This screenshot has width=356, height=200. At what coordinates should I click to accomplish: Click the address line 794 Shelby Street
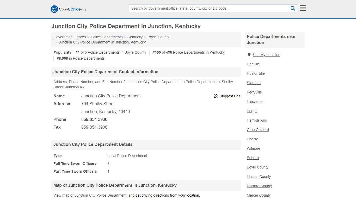(98, 104)
